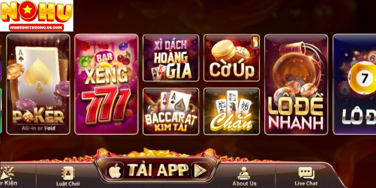376x188 pixels.
Task: Click the Apple download icon
Action: (115, 170)
